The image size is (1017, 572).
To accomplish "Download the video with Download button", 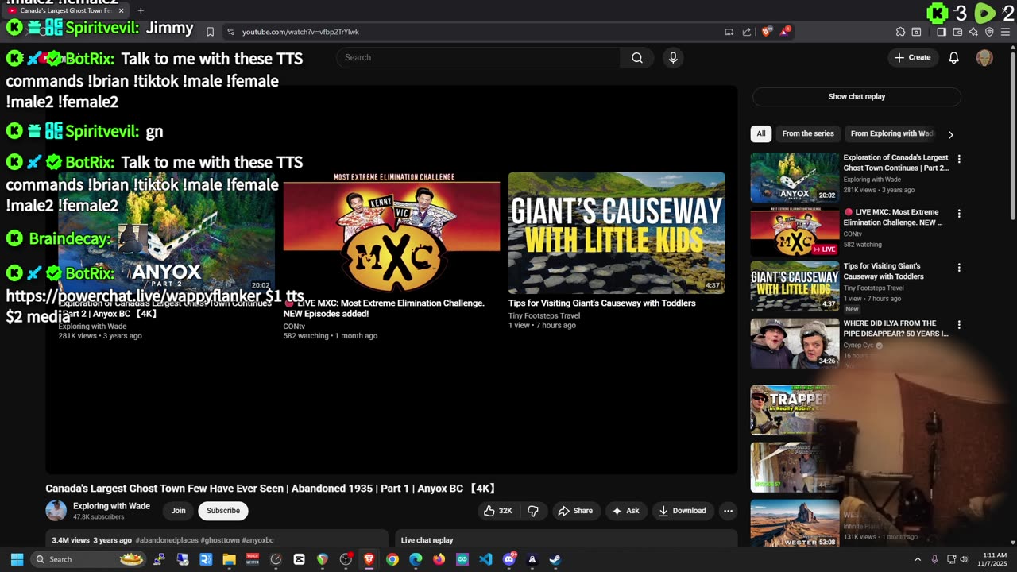I will 683,511.
